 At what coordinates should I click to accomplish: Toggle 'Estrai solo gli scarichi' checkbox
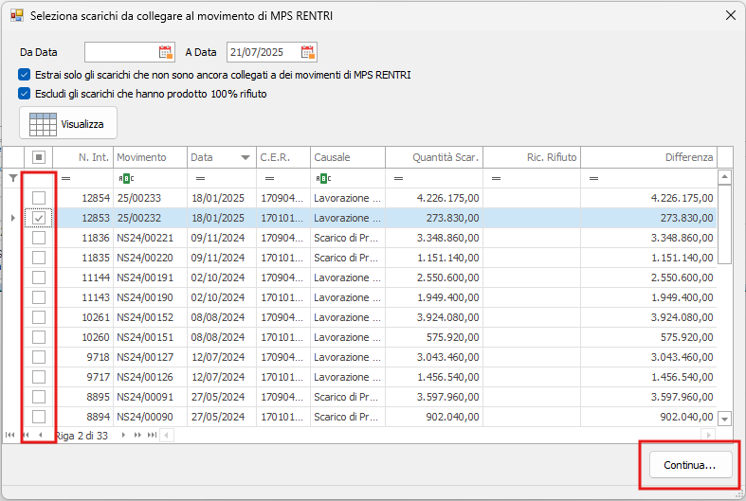24,75
